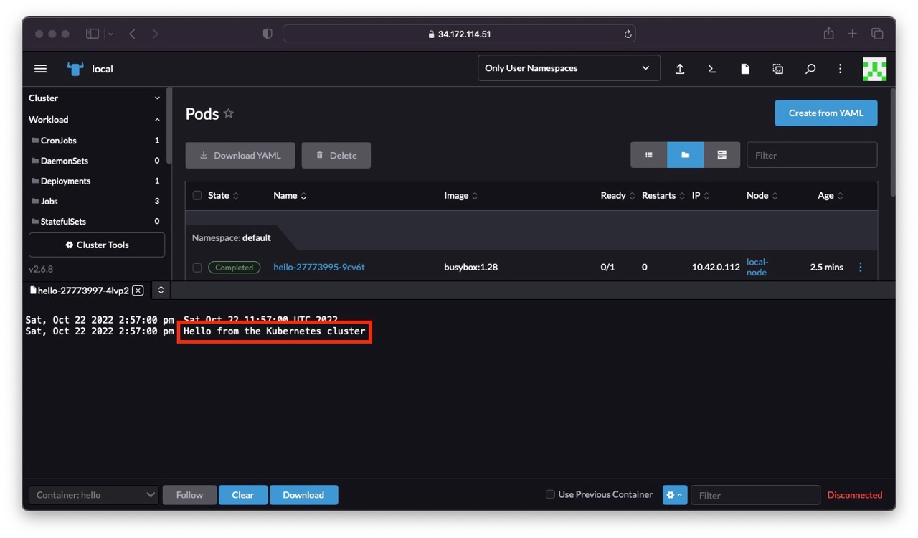The height and width of the screenshot is (538, 918).
Task: Sort the table by State
Action: pos(223,196)
